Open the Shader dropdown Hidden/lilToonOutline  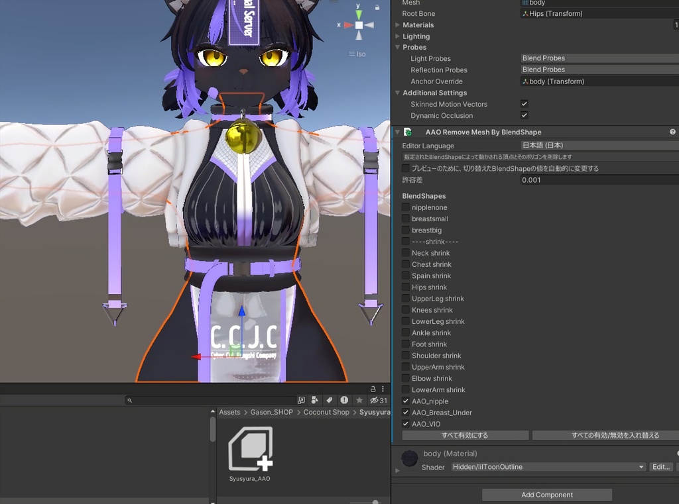coord(548,467)
